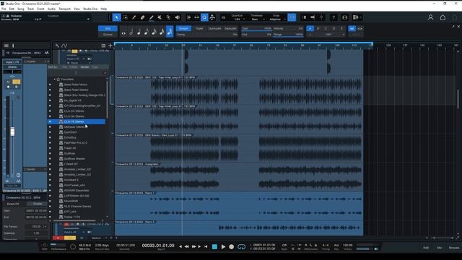
Task: Select the eighth note value
Action: (x=147, y=32)
